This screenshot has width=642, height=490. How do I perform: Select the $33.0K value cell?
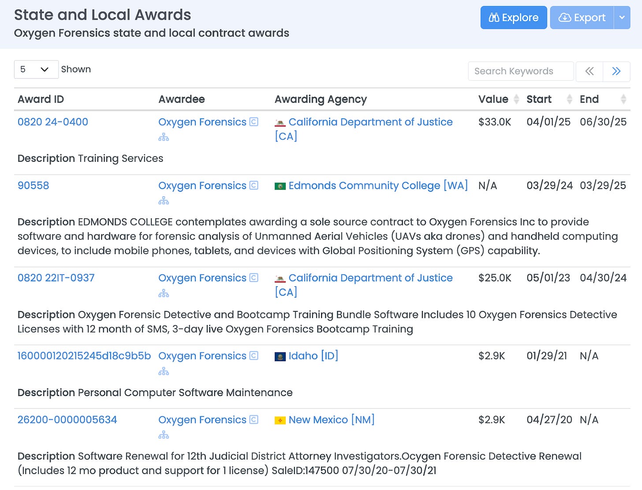(x=495, y=122)
